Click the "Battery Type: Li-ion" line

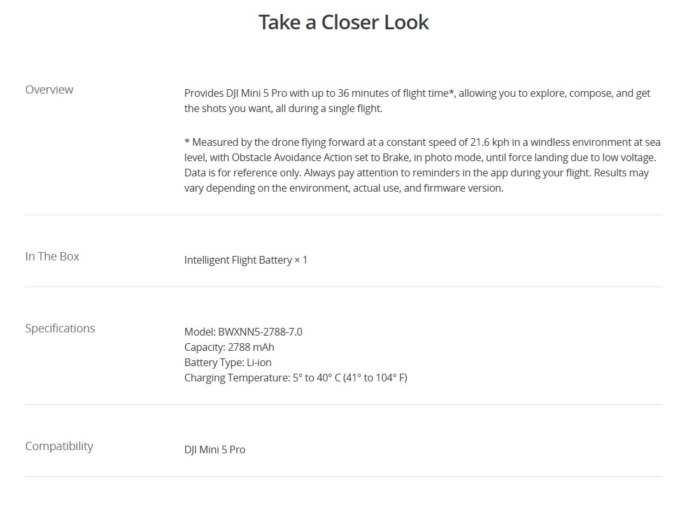pos(228,362)
